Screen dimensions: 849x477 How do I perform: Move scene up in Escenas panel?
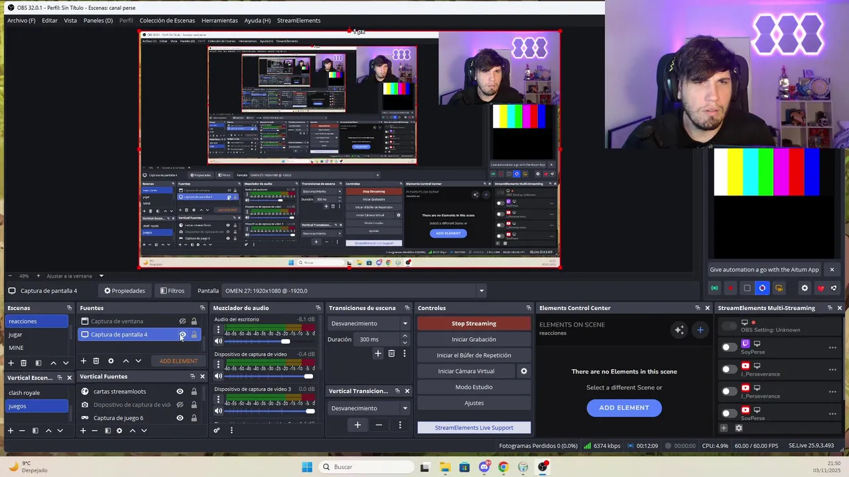pyautogui.click(x=54, y=362)
